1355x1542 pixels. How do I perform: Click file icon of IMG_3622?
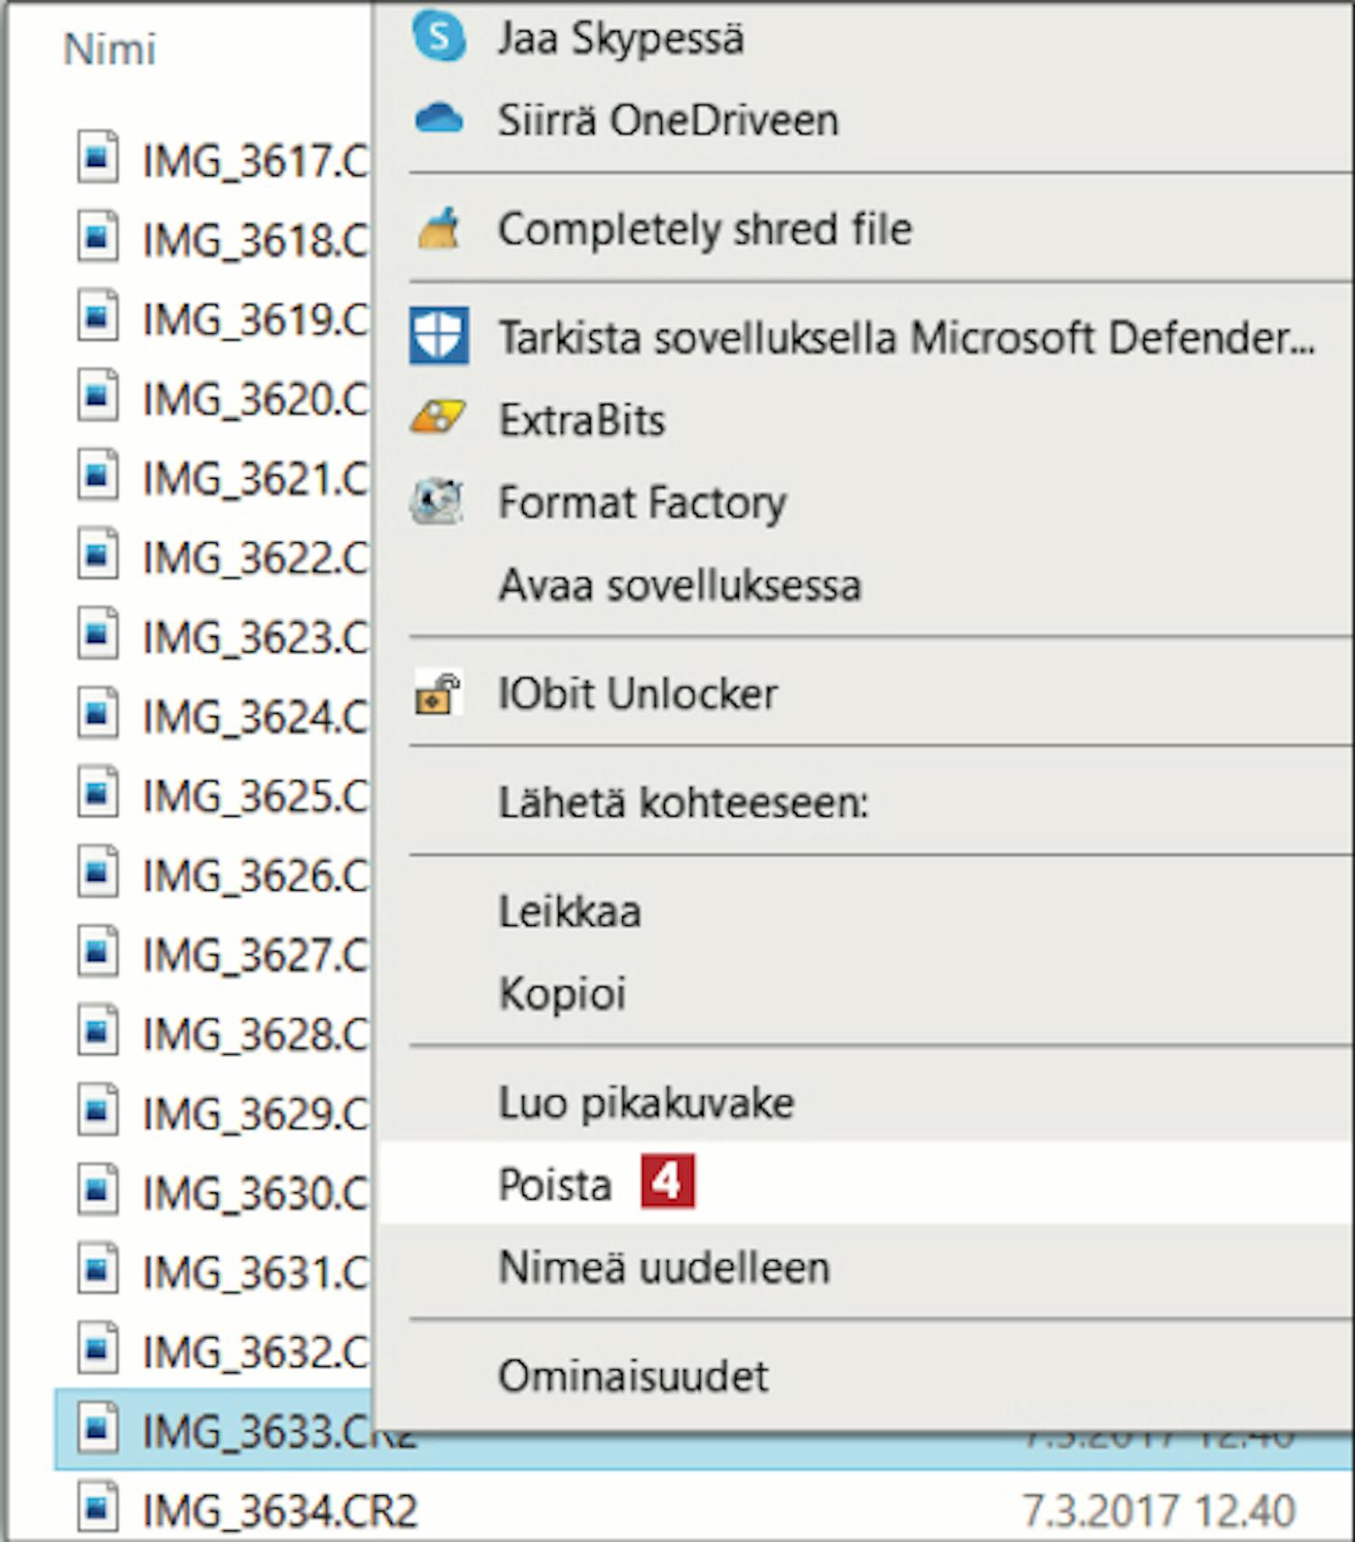[x=98, y=555]
